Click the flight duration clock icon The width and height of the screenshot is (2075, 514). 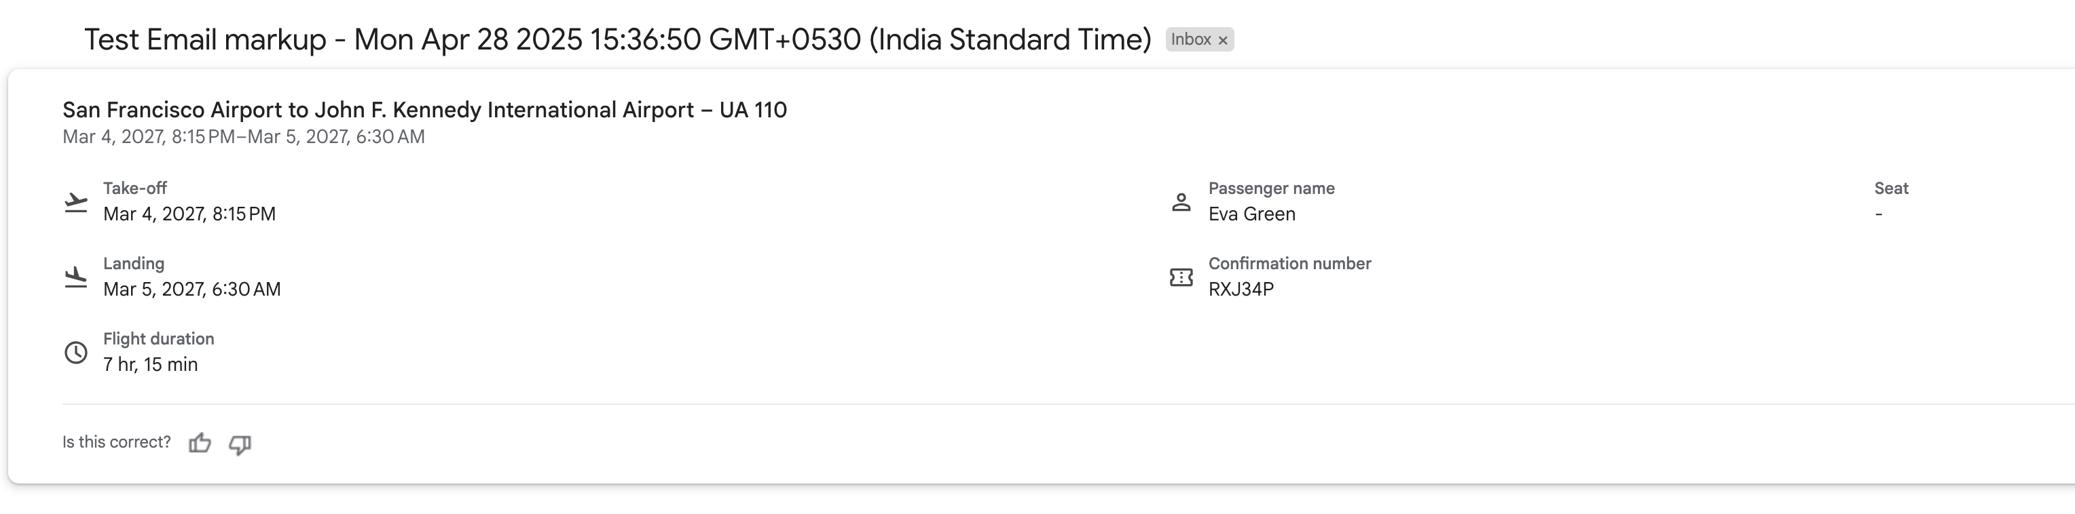point(76,353)
